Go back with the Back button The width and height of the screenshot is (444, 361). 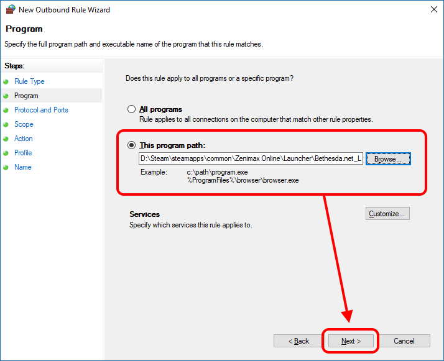click(x=298, y=341)
